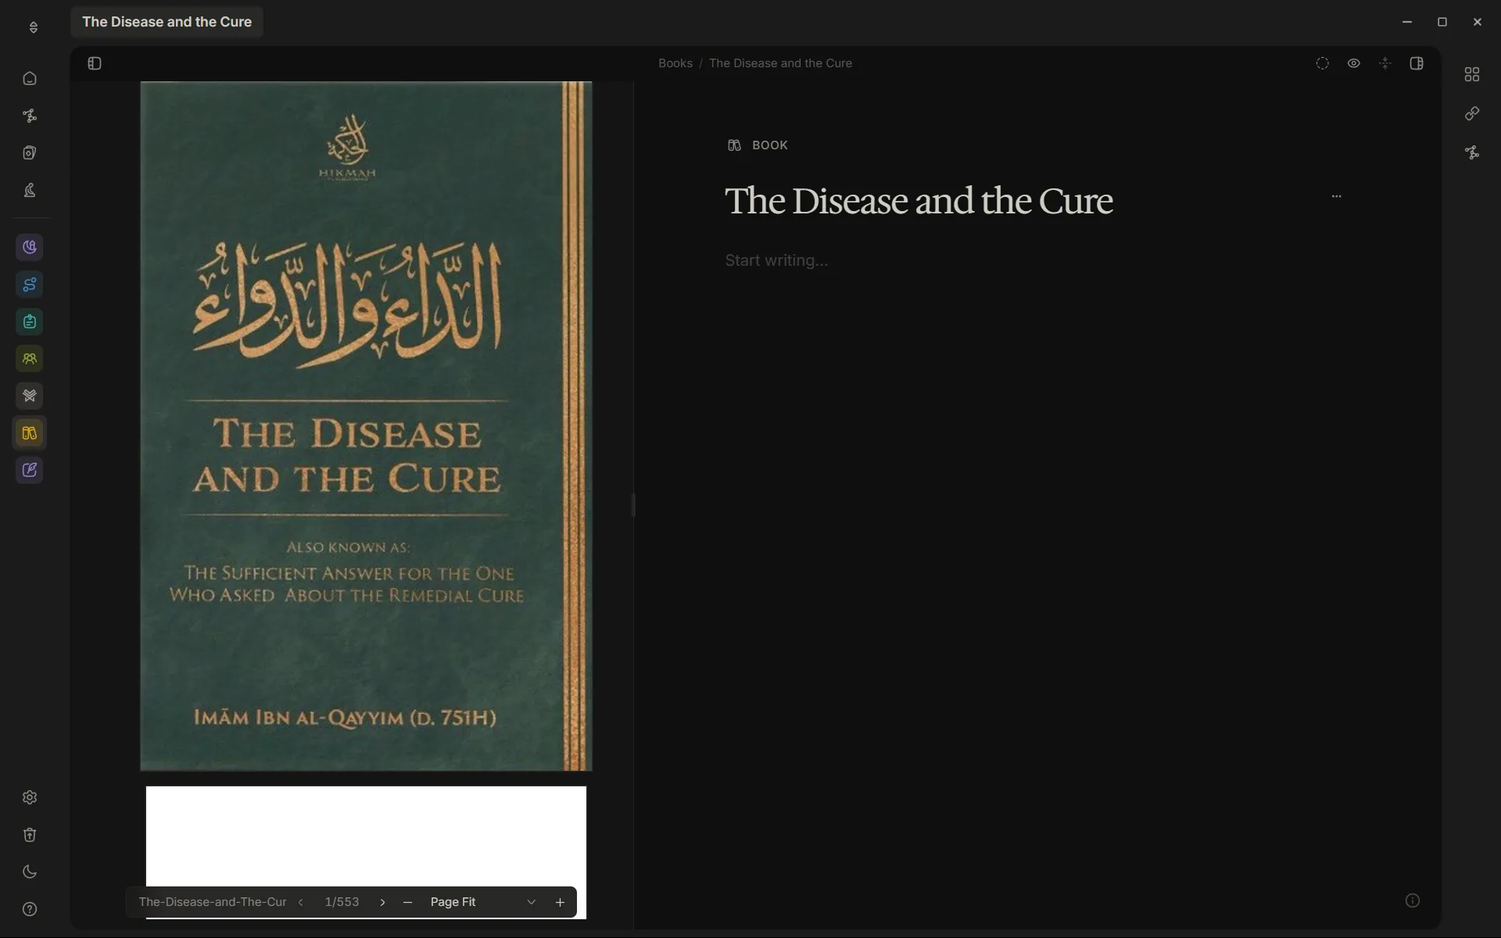Click the page title 'The Disease and the Cure'
Screen dimensions: 1501x938
pos(919,201)
